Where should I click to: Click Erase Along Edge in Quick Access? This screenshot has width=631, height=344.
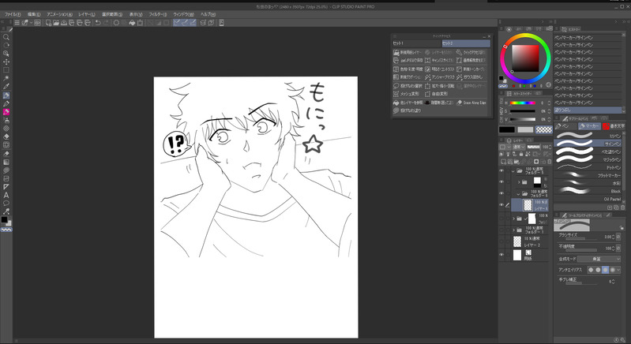(x=471, y=103)
